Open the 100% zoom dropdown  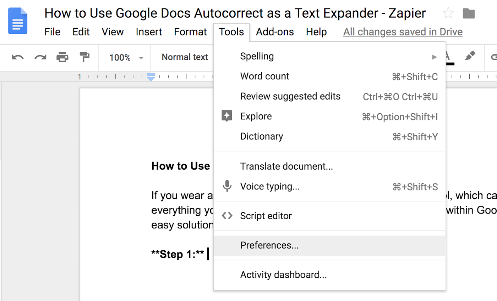126,57
